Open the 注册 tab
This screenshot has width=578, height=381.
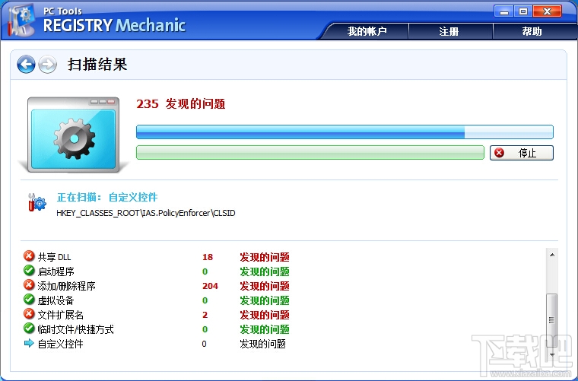coord(449,31)
